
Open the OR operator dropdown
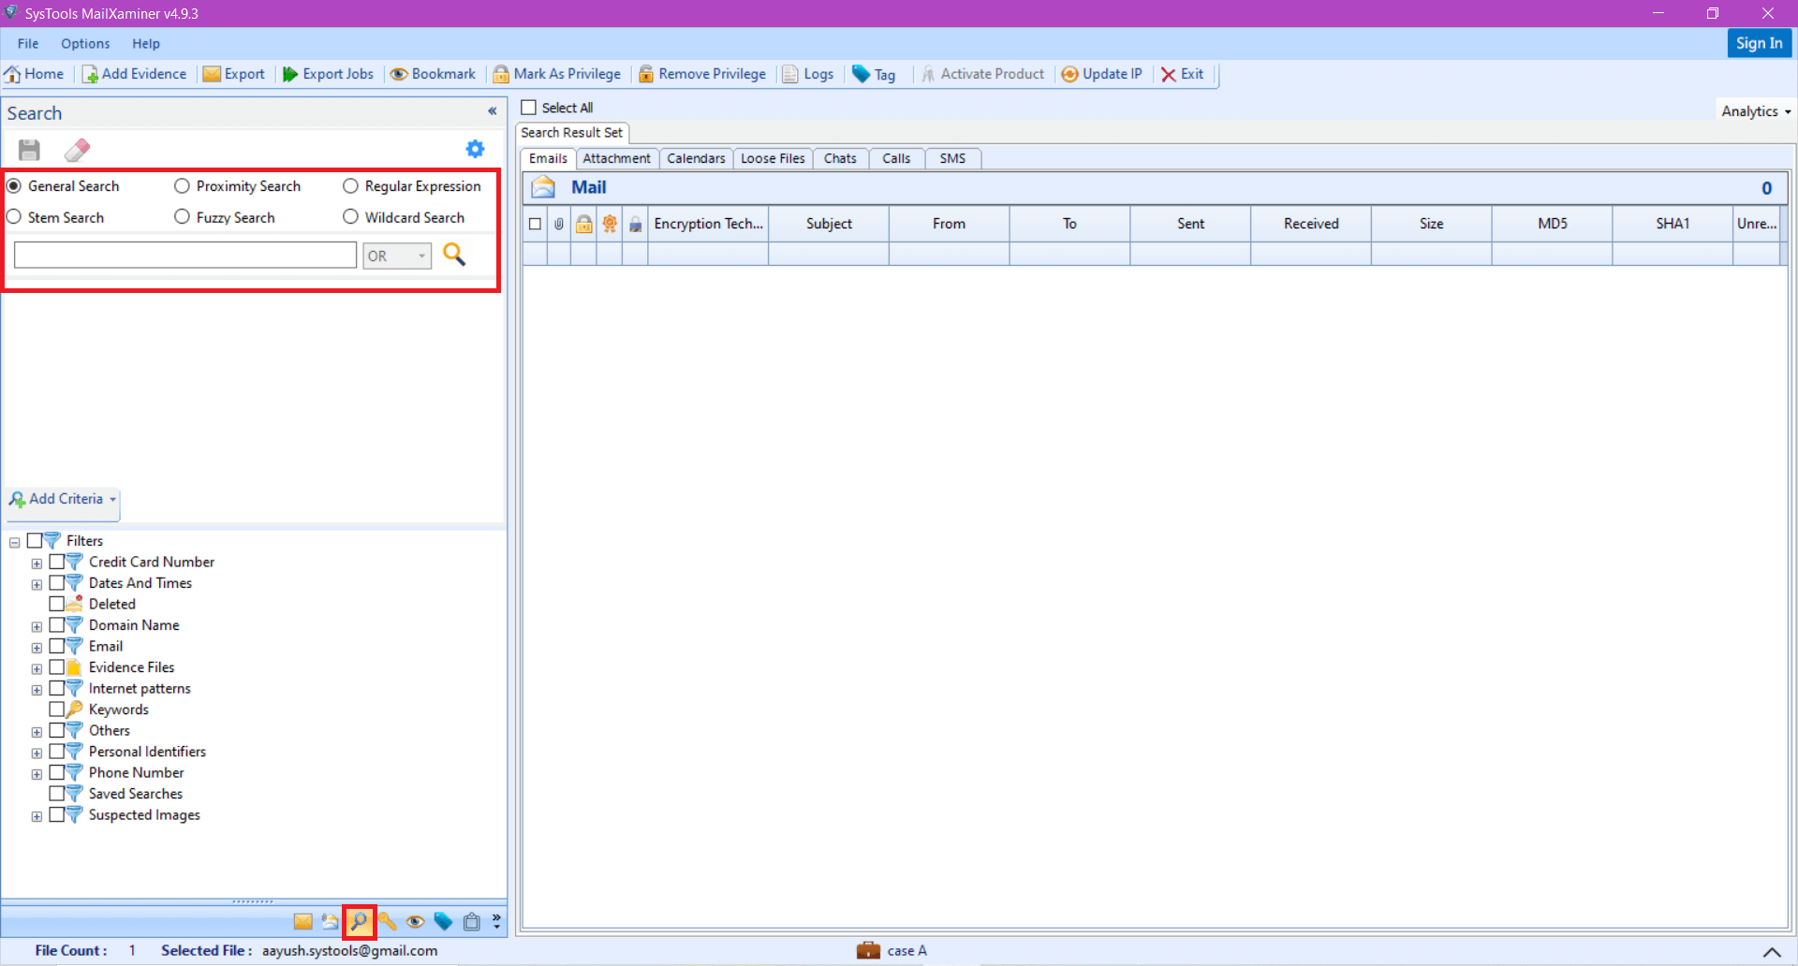pos(397,256)
